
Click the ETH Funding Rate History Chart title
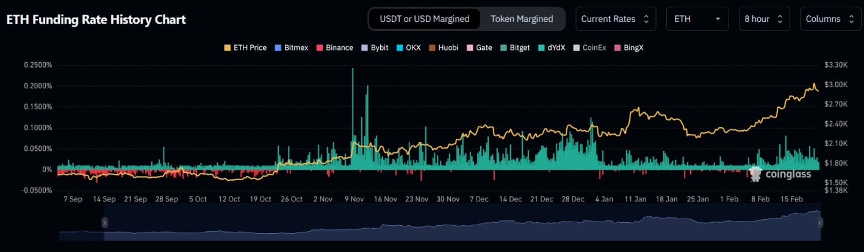[96, 19]
